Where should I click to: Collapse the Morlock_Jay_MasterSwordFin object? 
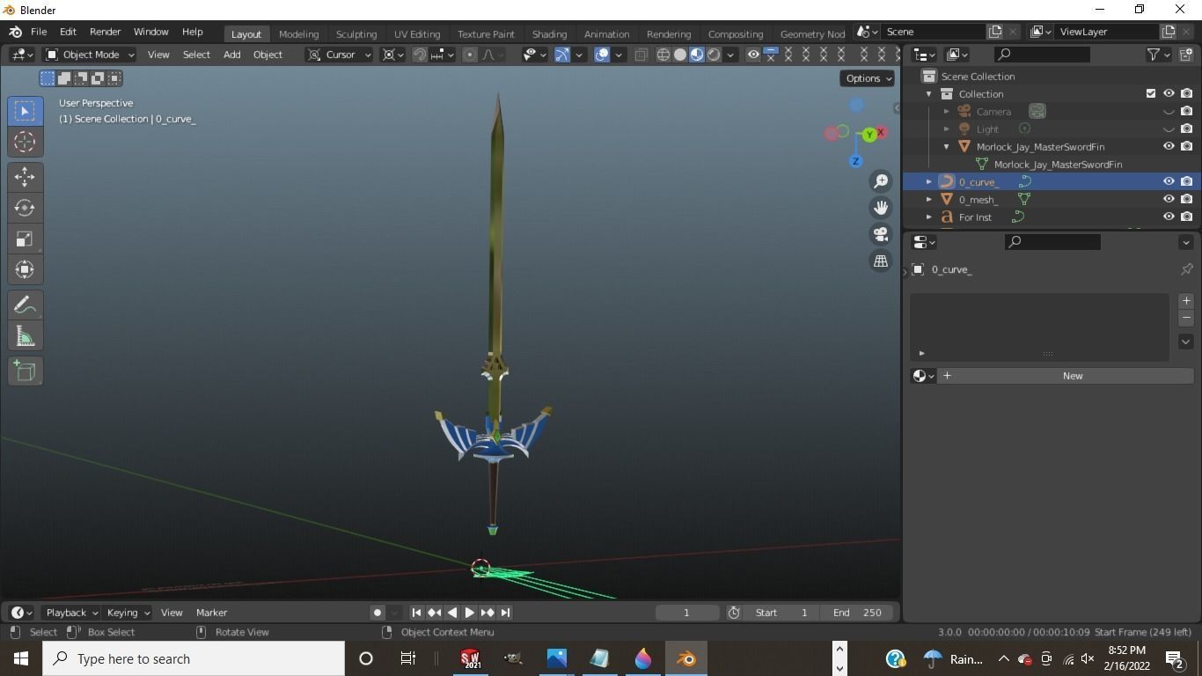(946, 146)
